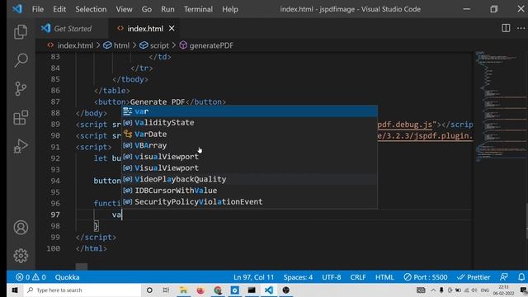Click the errors and warnings status indicator
This screenshot has width=528, height=297.
[x=31, y=277]
